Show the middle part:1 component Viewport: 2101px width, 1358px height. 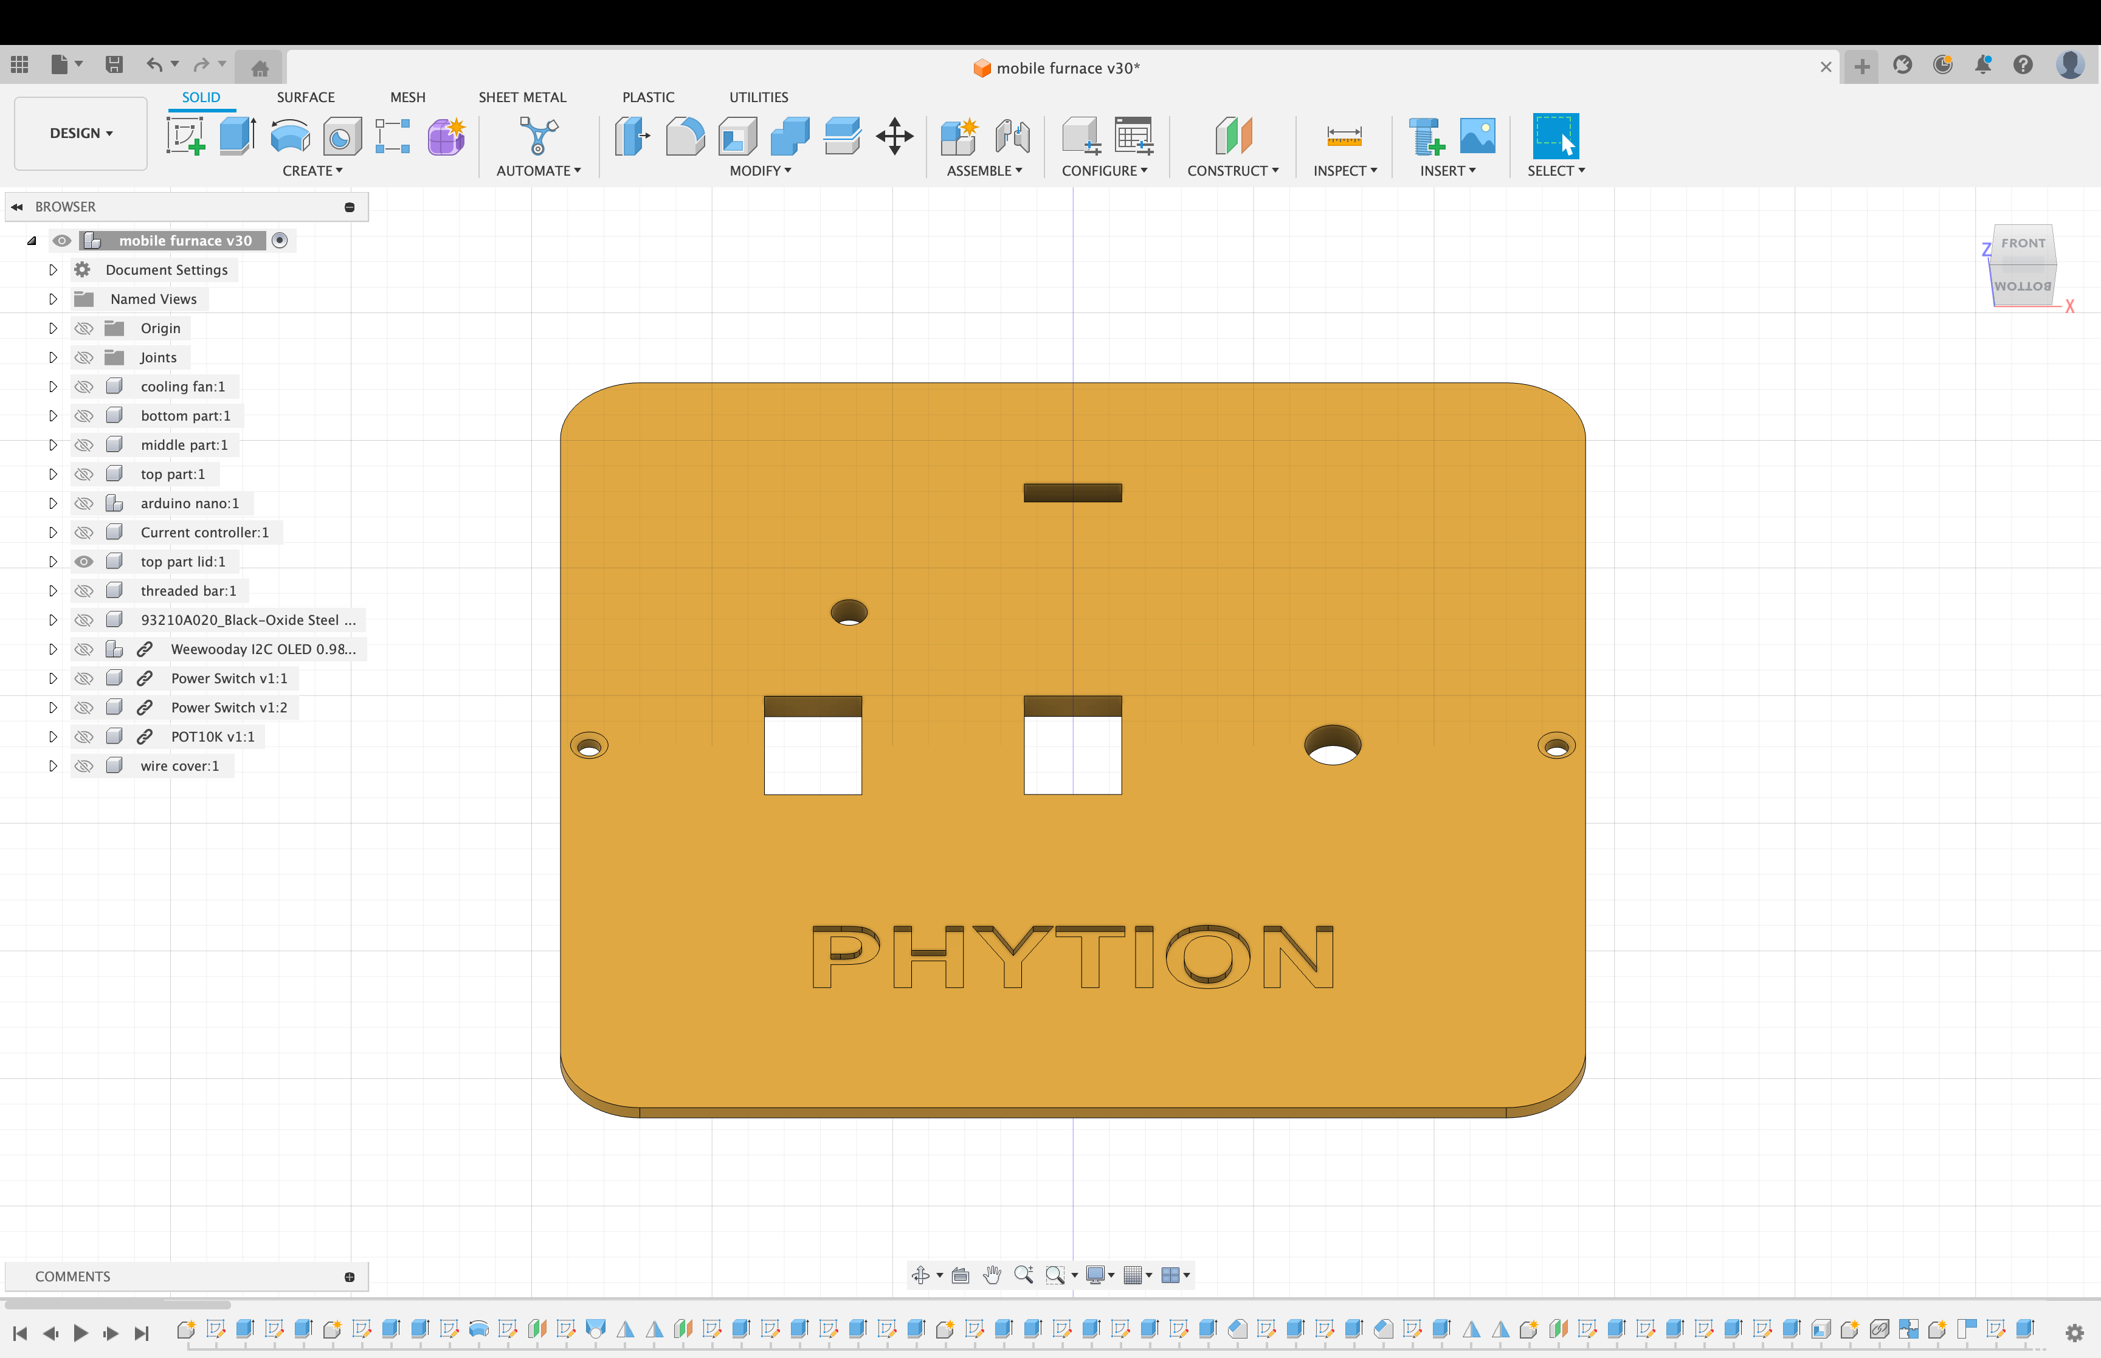pyautogui.click(x=84, y=444)
